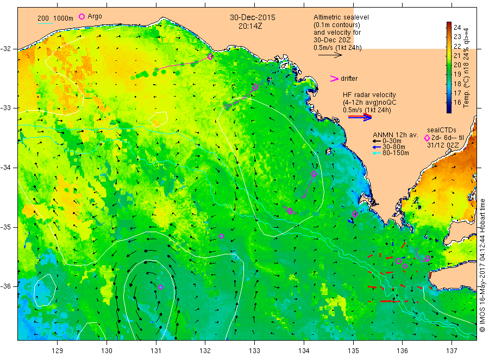Click the seal CTD diamond near 136.5°E

pos(428,258)
